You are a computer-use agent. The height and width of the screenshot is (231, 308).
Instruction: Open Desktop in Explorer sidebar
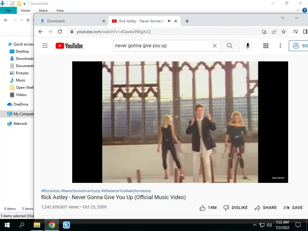(x=19, y=51)
